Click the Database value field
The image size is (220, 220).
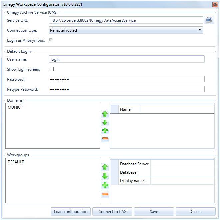182,172
